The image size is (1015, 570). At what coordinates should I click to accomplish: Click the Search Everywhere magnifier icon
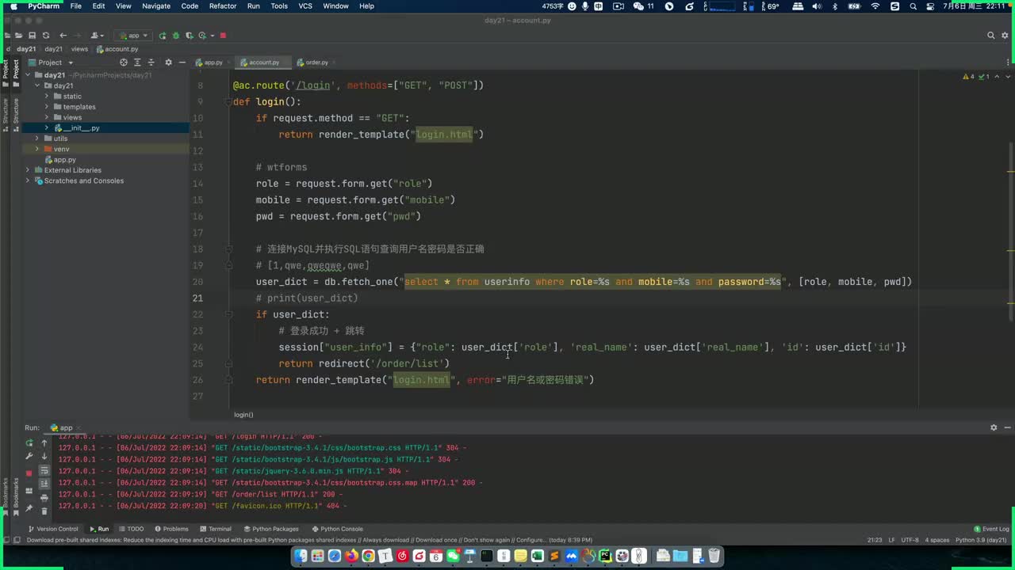coord(990,36)
